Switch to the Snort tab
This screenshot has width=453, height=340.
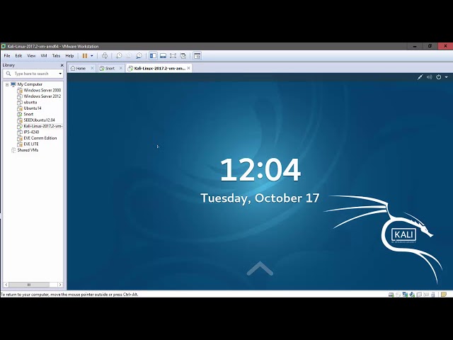click(110, 68)
